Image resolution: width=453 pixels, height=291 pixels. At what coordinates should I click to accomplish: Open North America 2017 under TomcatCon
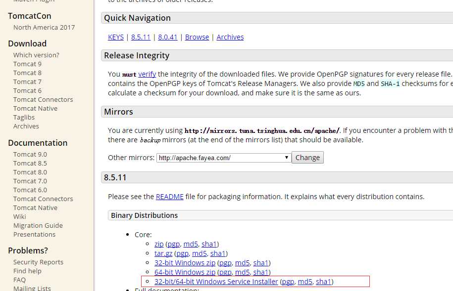coord(44,27)
